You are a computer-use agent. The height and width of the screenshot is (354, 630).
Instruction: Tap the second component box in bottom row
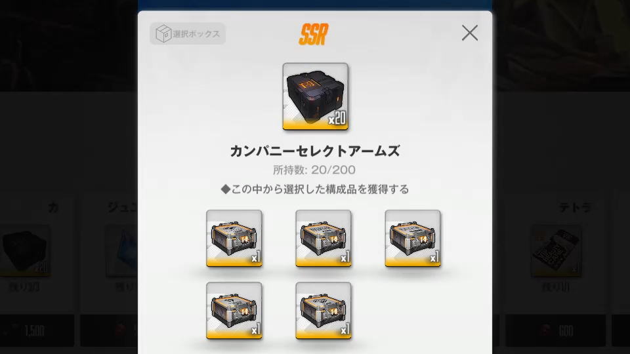pyautogui.click(x=324, y=311)
